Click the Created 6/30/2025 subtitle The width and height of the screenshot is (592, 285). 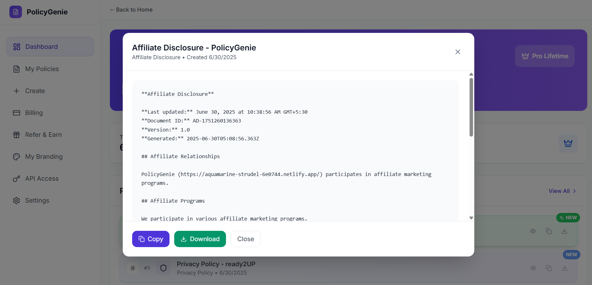tap(212, 57)
